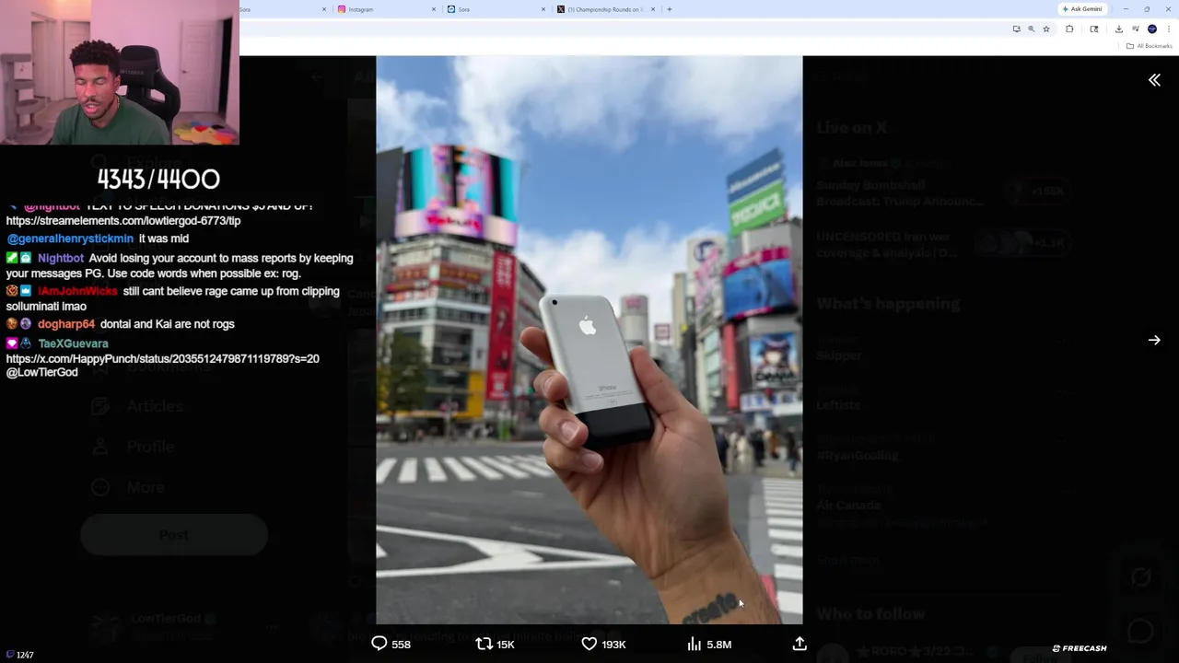The height and width of the screenshot is (663, 1179).
Task: View post analytics showing 5.8M views
Action: (x=709, y=644)
